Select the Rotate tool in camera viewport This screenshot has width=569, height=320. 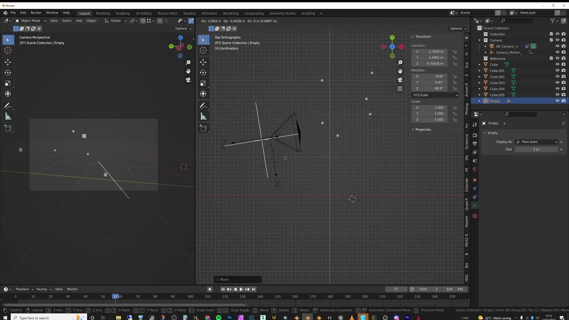[8, 73]
